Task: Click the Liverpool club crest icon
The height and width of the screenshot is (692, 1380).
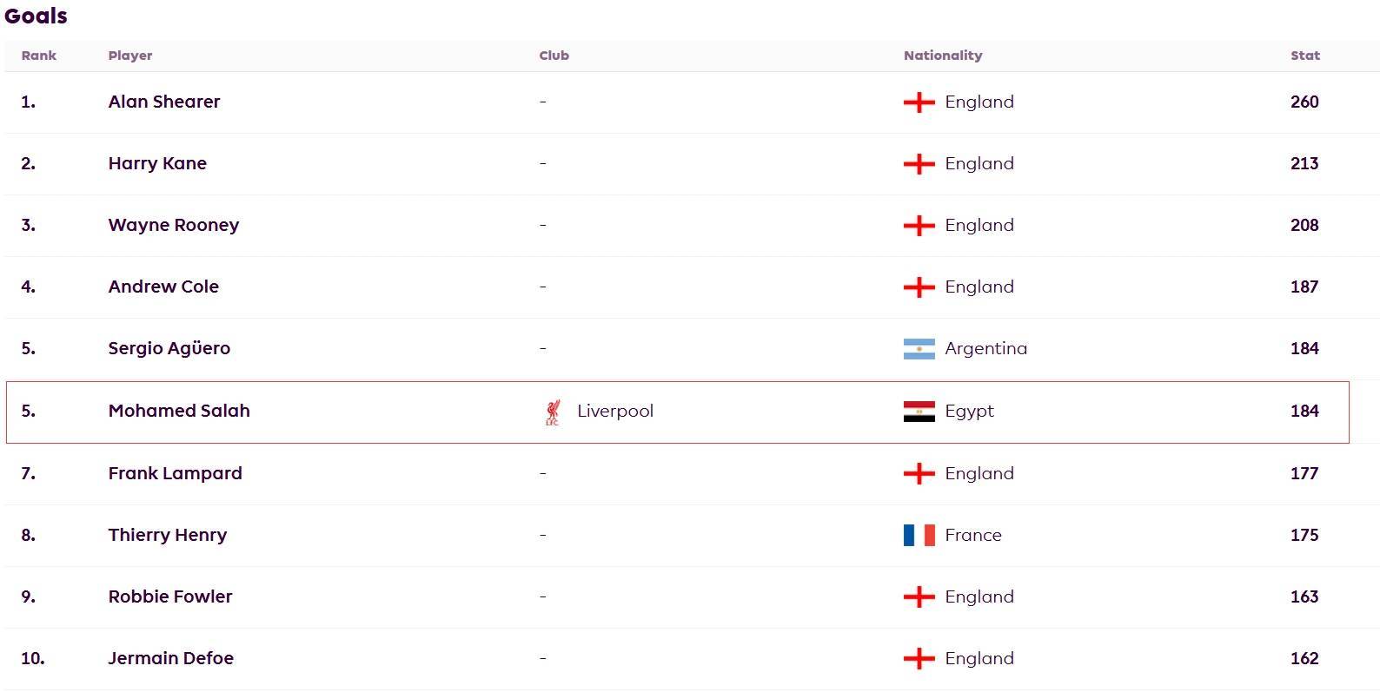Action: (x=552, y=412)
